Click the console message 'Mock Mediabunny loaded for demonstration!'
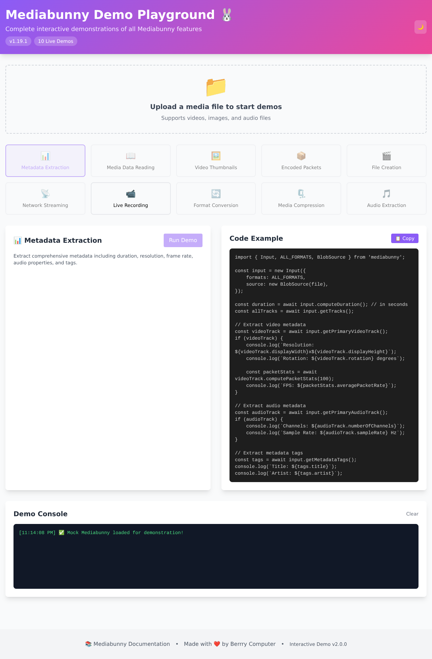Screen dimensions: 432x659 click(125, 532)
